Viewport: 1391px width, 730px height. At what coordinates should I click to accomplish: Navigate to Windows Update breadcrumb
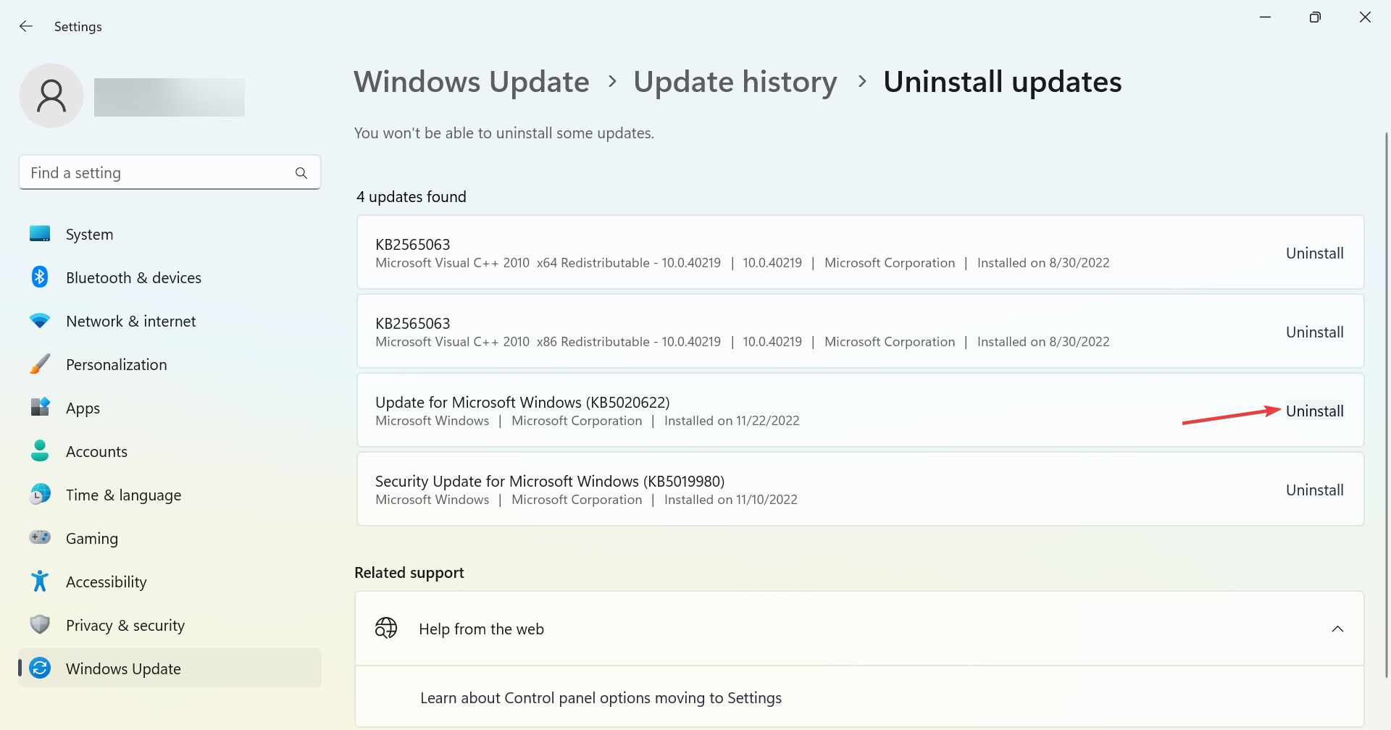472,82
